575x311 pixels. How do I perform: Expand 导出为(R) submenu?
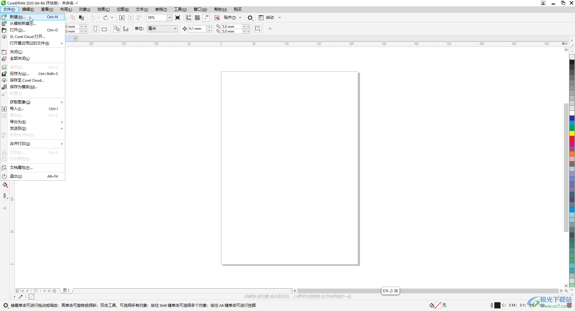[x=33, y=122]
